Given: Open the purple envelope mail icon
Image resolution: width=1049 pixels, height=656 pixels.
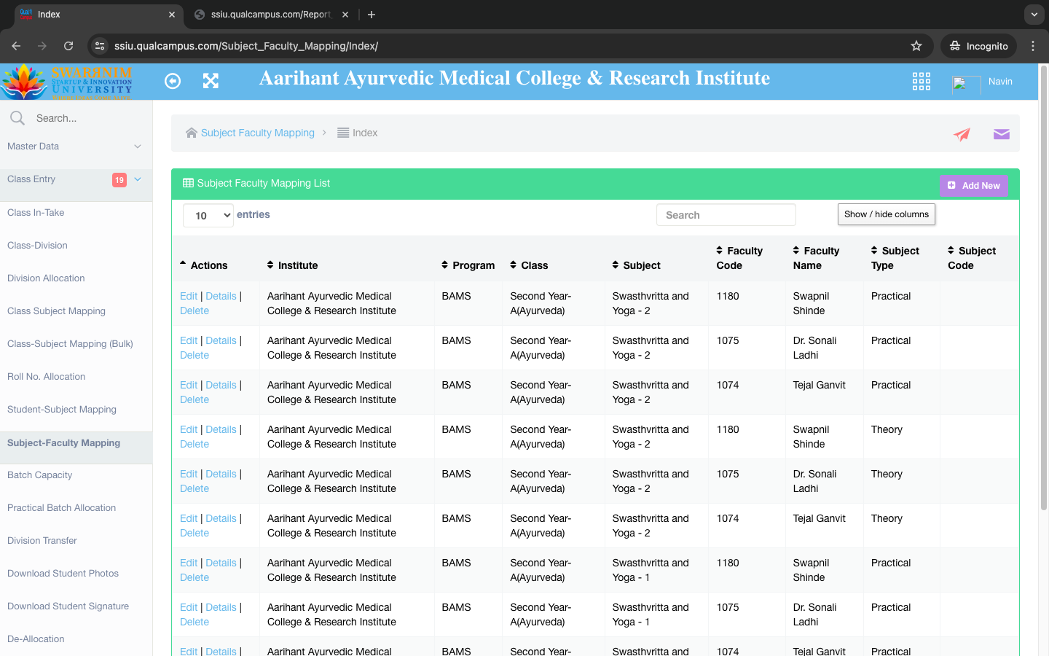Looking at the screenshot, I should point(1002,134).
